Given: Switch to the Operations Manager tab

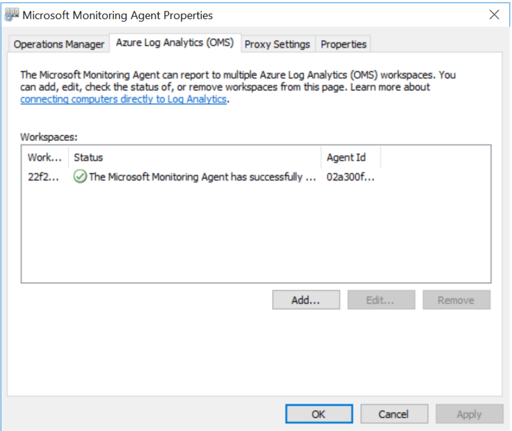Looking at the screenshot, I should click(x=59, y=44).
